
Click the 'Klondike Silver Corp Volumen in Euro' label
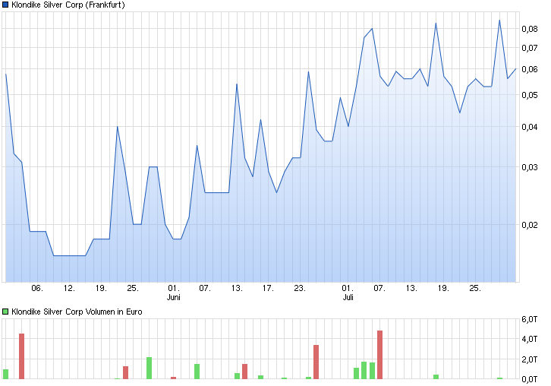77,312
